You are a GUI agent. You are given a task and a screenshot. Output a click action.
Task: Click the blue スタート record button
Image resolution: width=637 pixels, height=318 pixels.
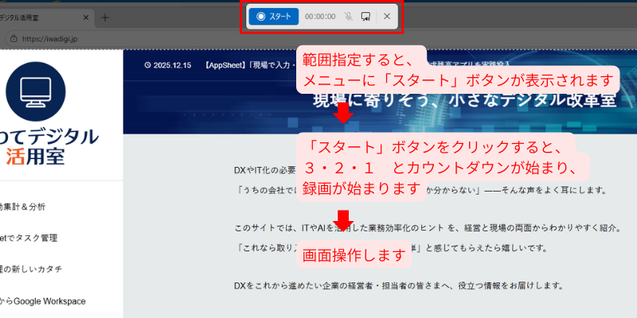point(274,16)
